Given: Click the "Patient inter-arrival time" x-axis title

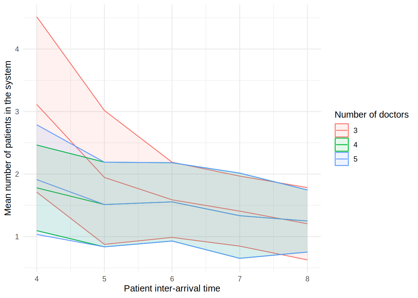Looking at the screenshot, I should 172,289.
